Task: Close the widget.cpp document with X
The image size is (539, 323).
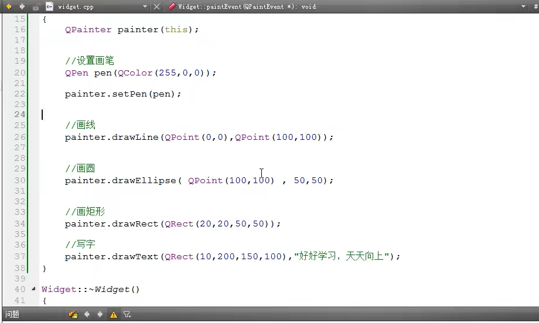Action: tap(157, 6)
